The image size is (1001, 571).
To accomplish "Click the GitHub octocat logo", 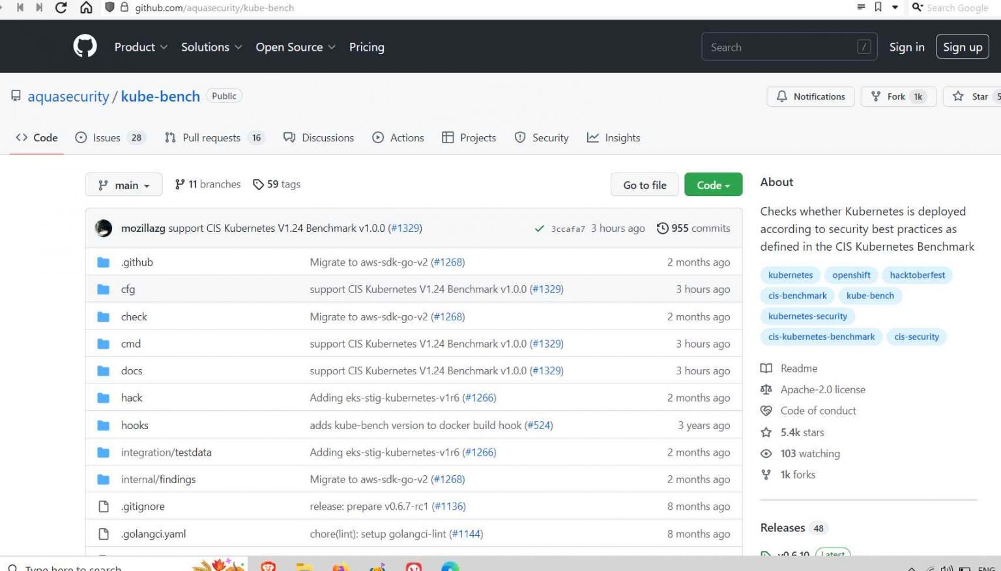I will 85,46.
